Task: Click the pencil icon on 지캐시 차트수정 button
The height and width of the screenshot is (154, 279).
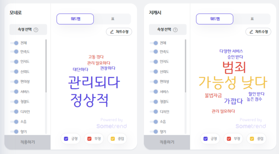Action: [x=251, y=32]
